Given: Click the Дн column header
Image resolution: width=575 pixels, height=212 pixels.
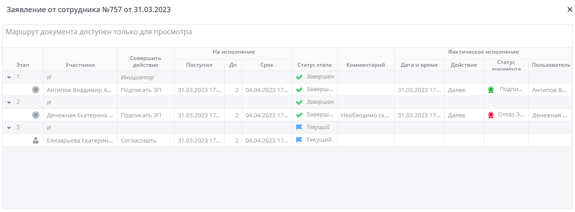Looking at the screenshot, I should click(233, 65).
